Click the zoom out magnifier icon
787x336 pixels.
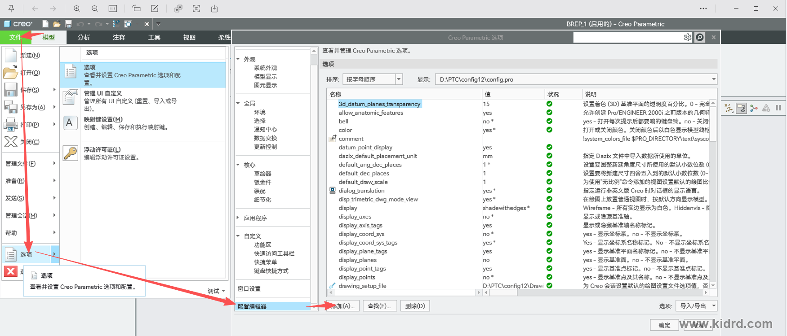pyautogui.click(x=95, y=9)
